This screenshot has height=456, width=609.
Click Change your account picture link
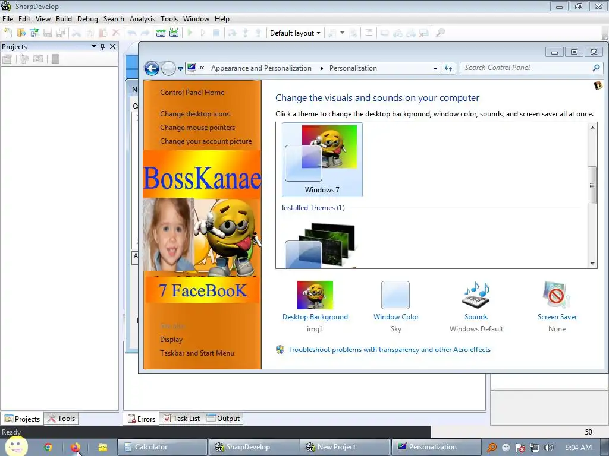pos(206,141)
